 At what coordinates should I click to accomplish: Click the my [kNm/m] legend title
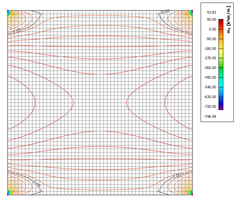point(229,24)
